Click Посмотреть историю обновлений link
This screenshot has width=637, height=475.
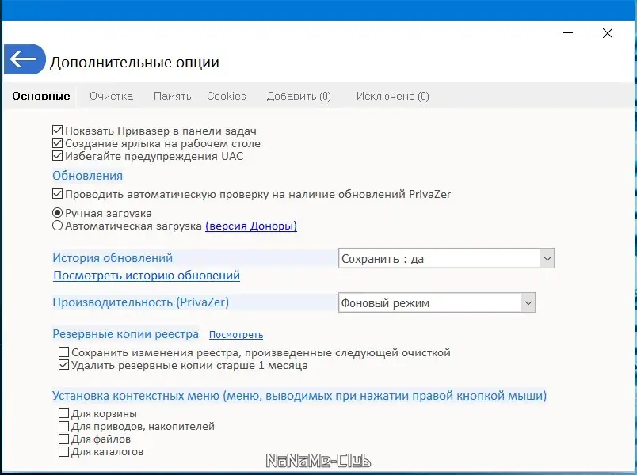click(x=147, y=275)
